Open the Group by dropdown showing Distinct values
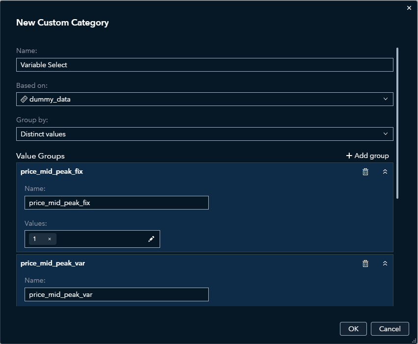This screenshot has width=418, height=344. [386, 133]
